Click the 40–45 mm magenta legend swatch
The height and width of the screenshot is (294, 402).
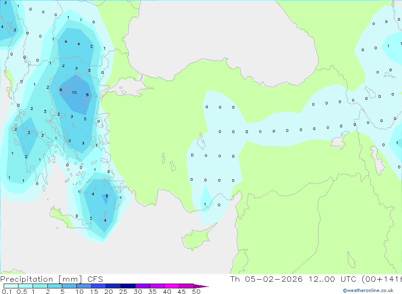(172, 286)
